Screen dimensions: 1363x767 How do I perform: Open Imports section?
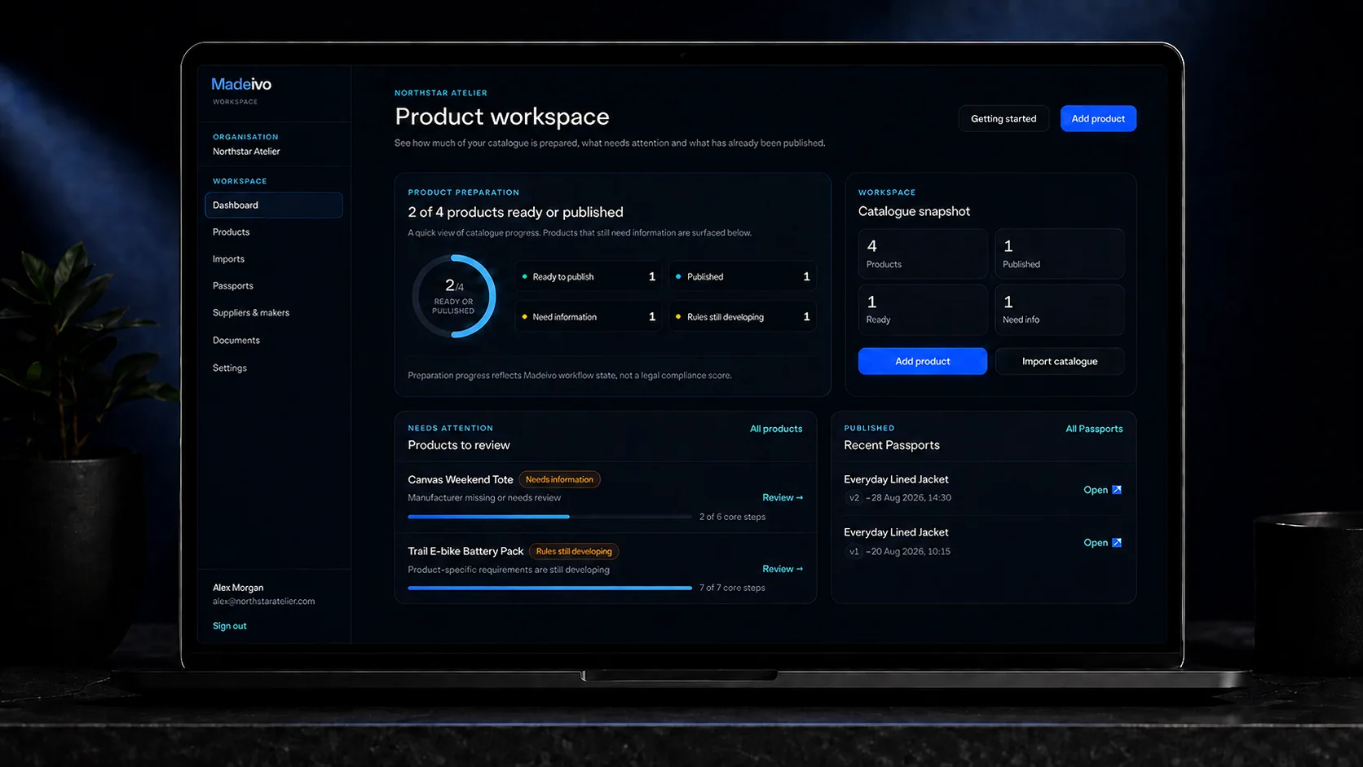click(x=229, y=259)
